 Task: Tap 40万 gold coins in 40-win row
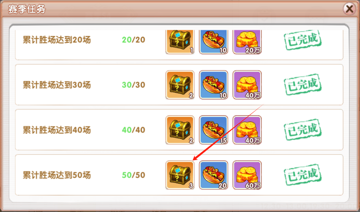click(247, 130)
